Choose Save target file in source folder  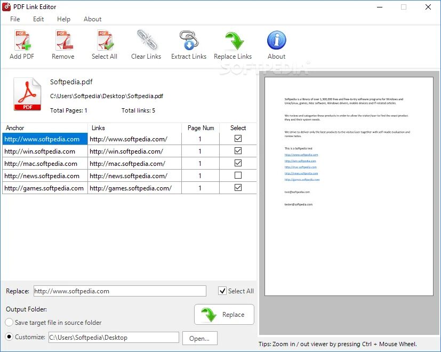coord(9,322)
